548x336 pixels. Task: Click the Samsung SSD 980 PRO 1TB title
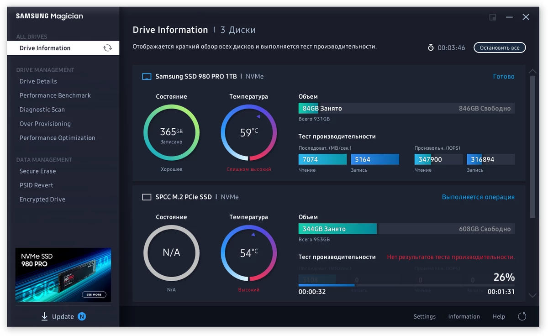pyautogui.click(x=196, y=77)
